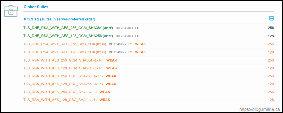Select TLS_DHE_RSA_WITH_AES_128_GCM_SHA256 cipher suite
283x113 pixels.
coord(62,36)
